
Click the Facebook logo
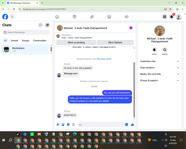[5, 17]
